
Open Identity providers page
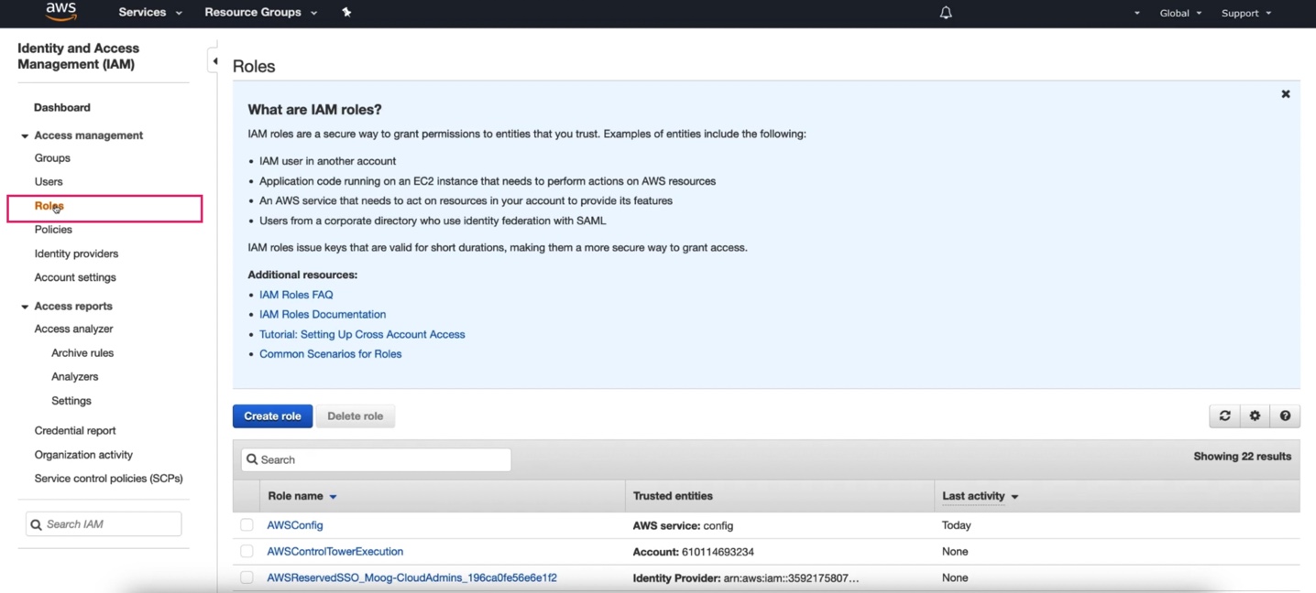point(76,253)
